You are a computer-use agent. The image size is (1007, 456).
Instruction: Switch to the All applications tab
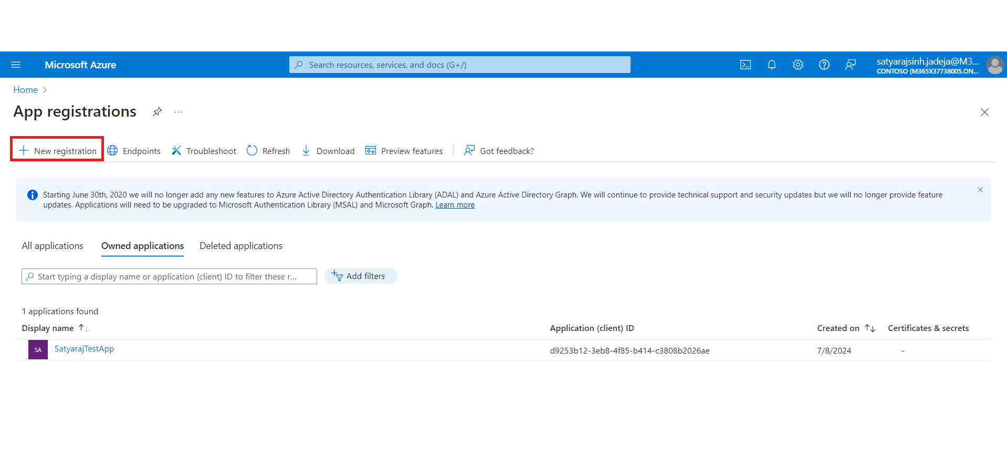53,246
